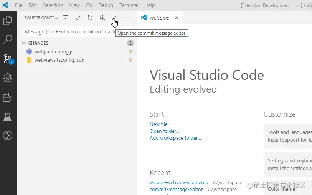Open More Actions ellipsis in source control

127,18
